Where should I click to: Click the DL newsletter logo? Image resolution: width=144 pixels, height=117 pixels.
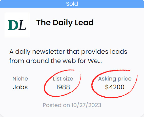click(x=17, y=25)
